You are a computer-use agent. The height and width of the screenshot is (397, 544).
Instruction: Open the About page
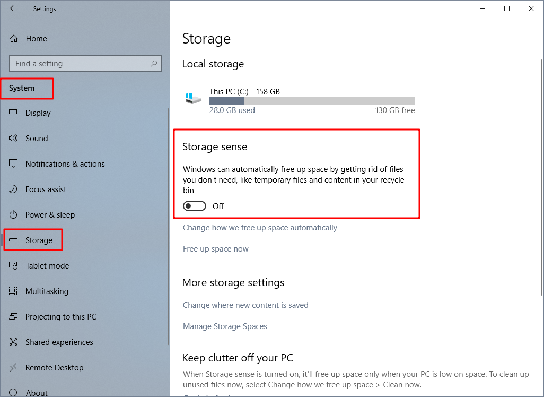tap(36, 392)
